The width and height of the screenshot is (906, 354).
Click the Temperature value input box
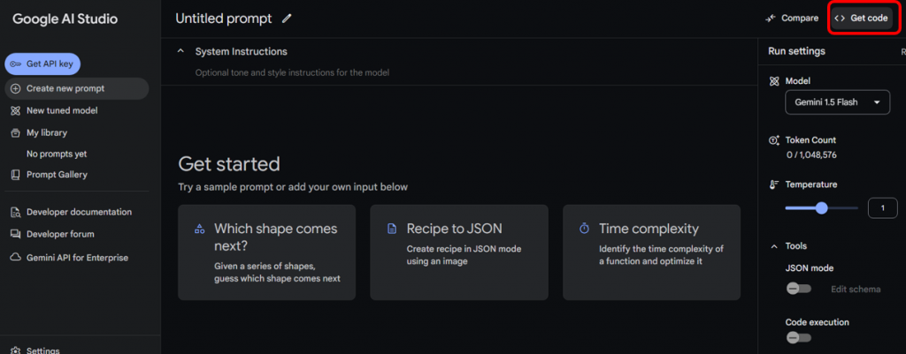coord(882,208)
